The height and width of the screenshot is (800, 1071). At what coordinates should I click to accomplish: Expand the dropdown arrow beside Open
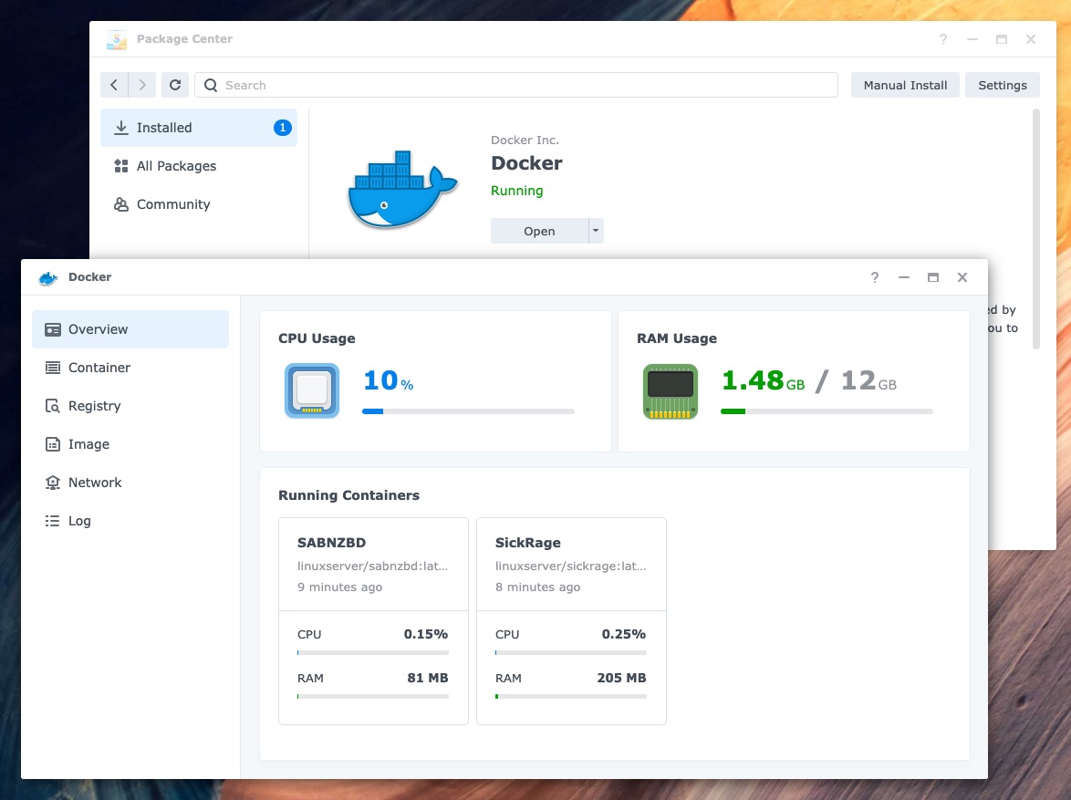click(596, 231)
